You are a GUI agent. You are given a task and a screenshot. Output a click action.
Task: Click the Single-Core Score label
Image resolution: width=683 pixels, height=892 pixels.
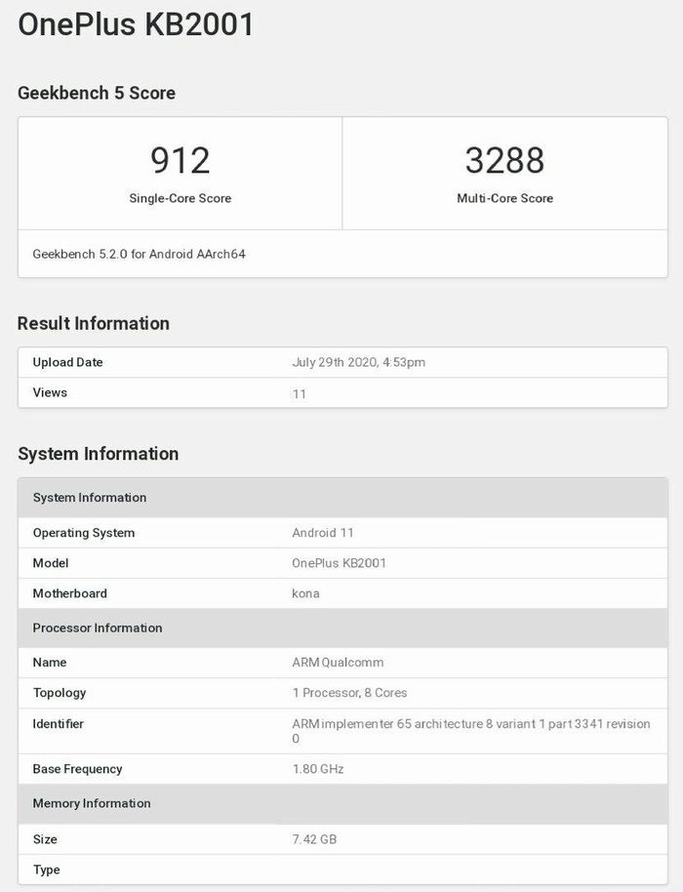coord(180,198)
